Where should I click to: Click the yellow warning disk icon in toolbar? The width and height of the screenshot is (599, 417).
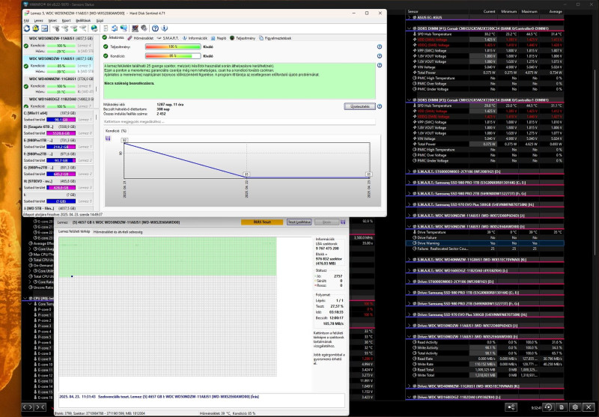pos(35,28)
